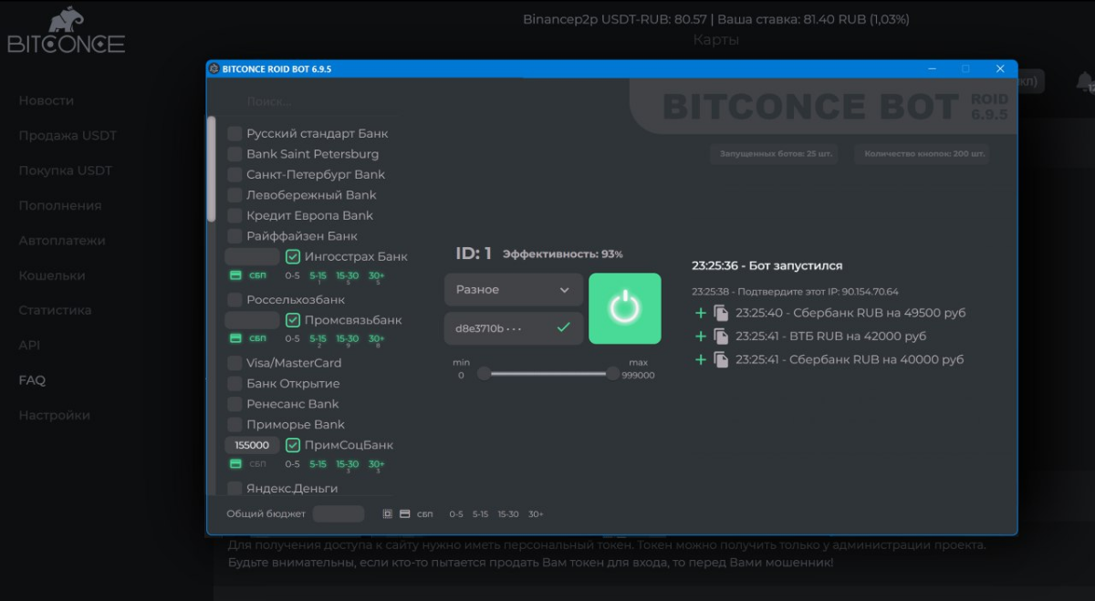Viewport: 1095px width, 601px height.
Task: Open FAQ in the sidebar
Action: 32,380
